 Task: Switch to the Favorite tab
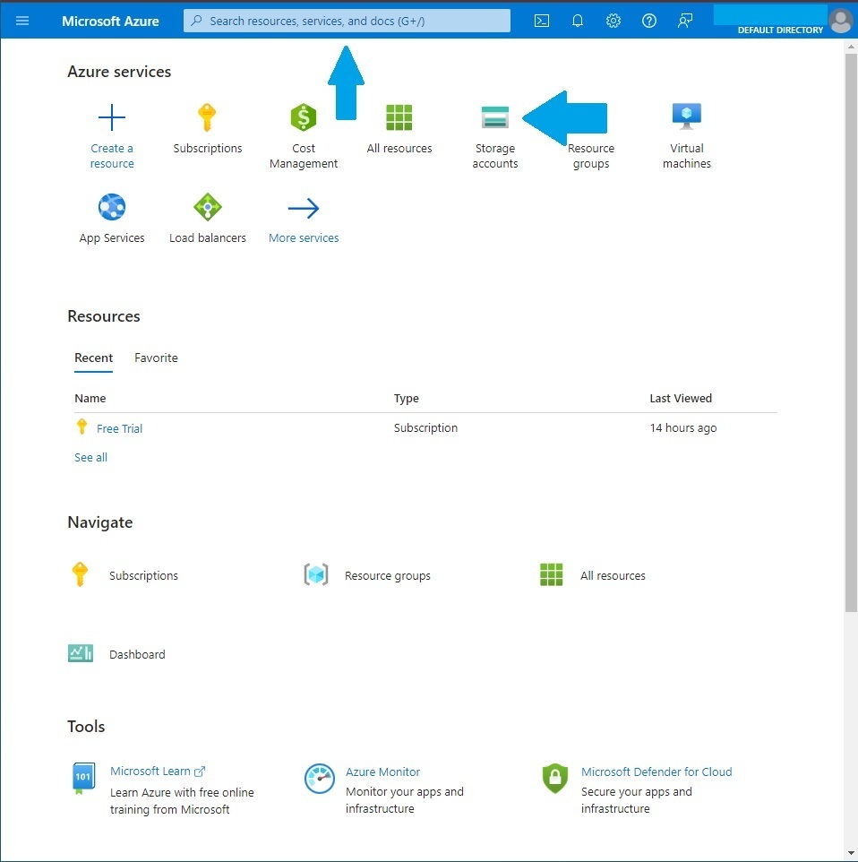[156, 358]
